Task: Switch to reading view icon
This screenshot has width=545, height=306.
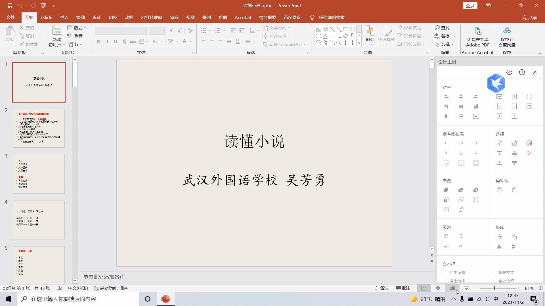Action: [452, 288]
